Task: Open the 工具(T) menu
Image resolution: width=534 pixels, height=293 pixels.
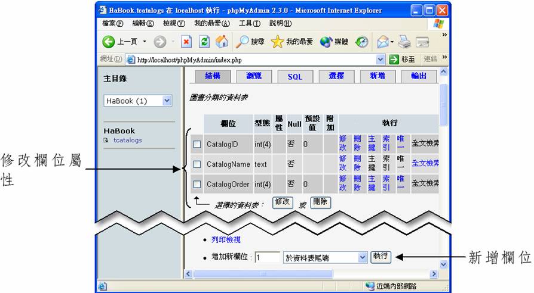Action: (x=250, y=23)
